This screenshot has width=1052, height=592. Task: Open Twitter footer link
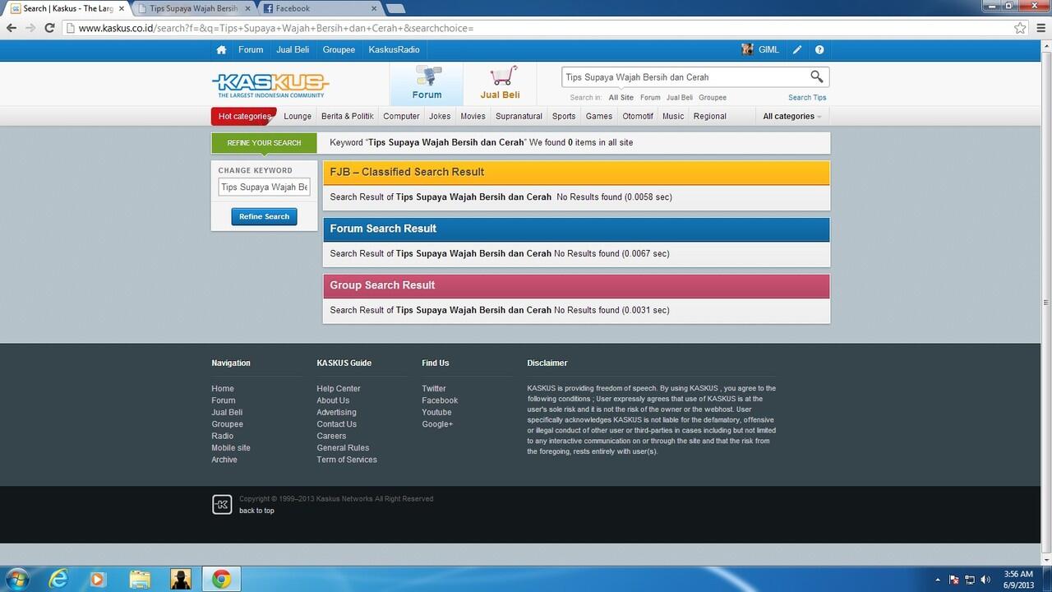click(434, 389)
